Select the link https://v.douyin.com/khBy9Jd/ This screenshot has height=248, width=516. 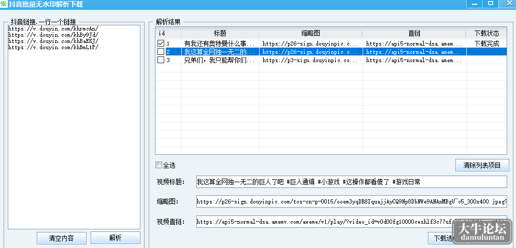click(53, 35)
